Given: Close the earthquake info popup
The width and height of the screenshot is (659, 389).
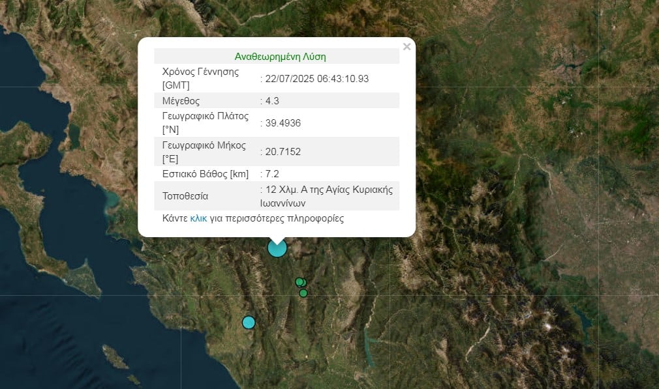Looking at the screenshot, I should click(x=406, y=47).
